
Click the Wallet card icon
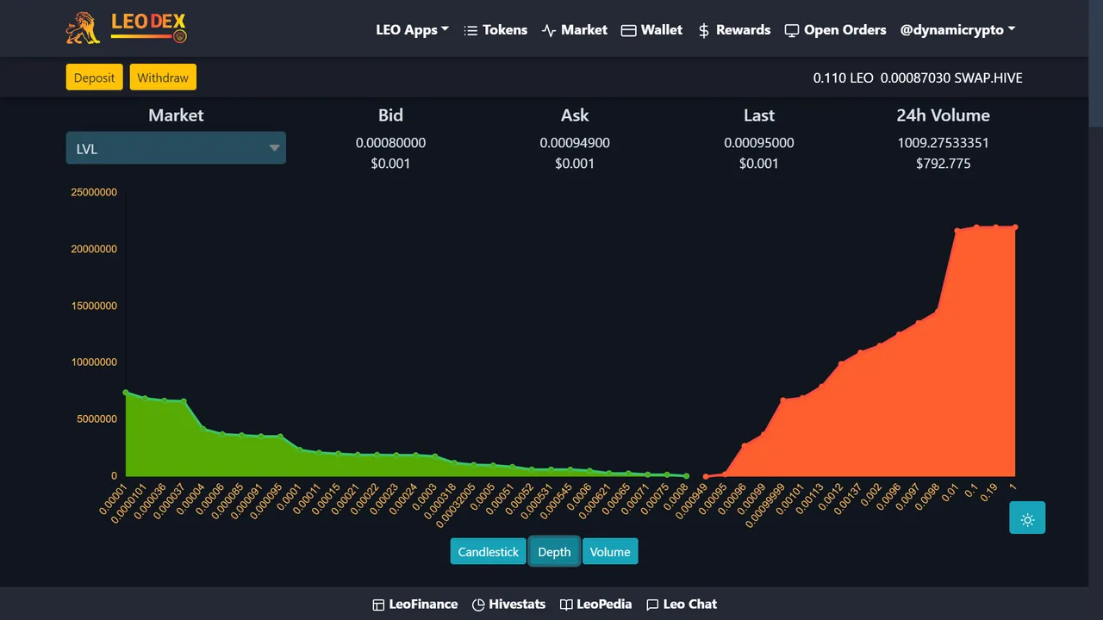(629, 30)
